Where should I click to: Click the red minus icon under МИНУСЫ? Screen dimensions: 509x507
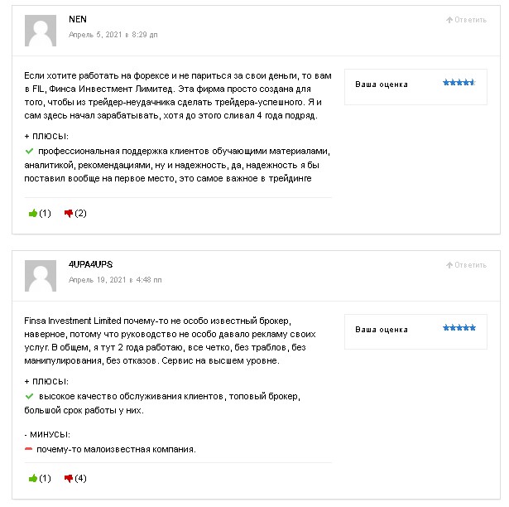(x=29, y=449)
